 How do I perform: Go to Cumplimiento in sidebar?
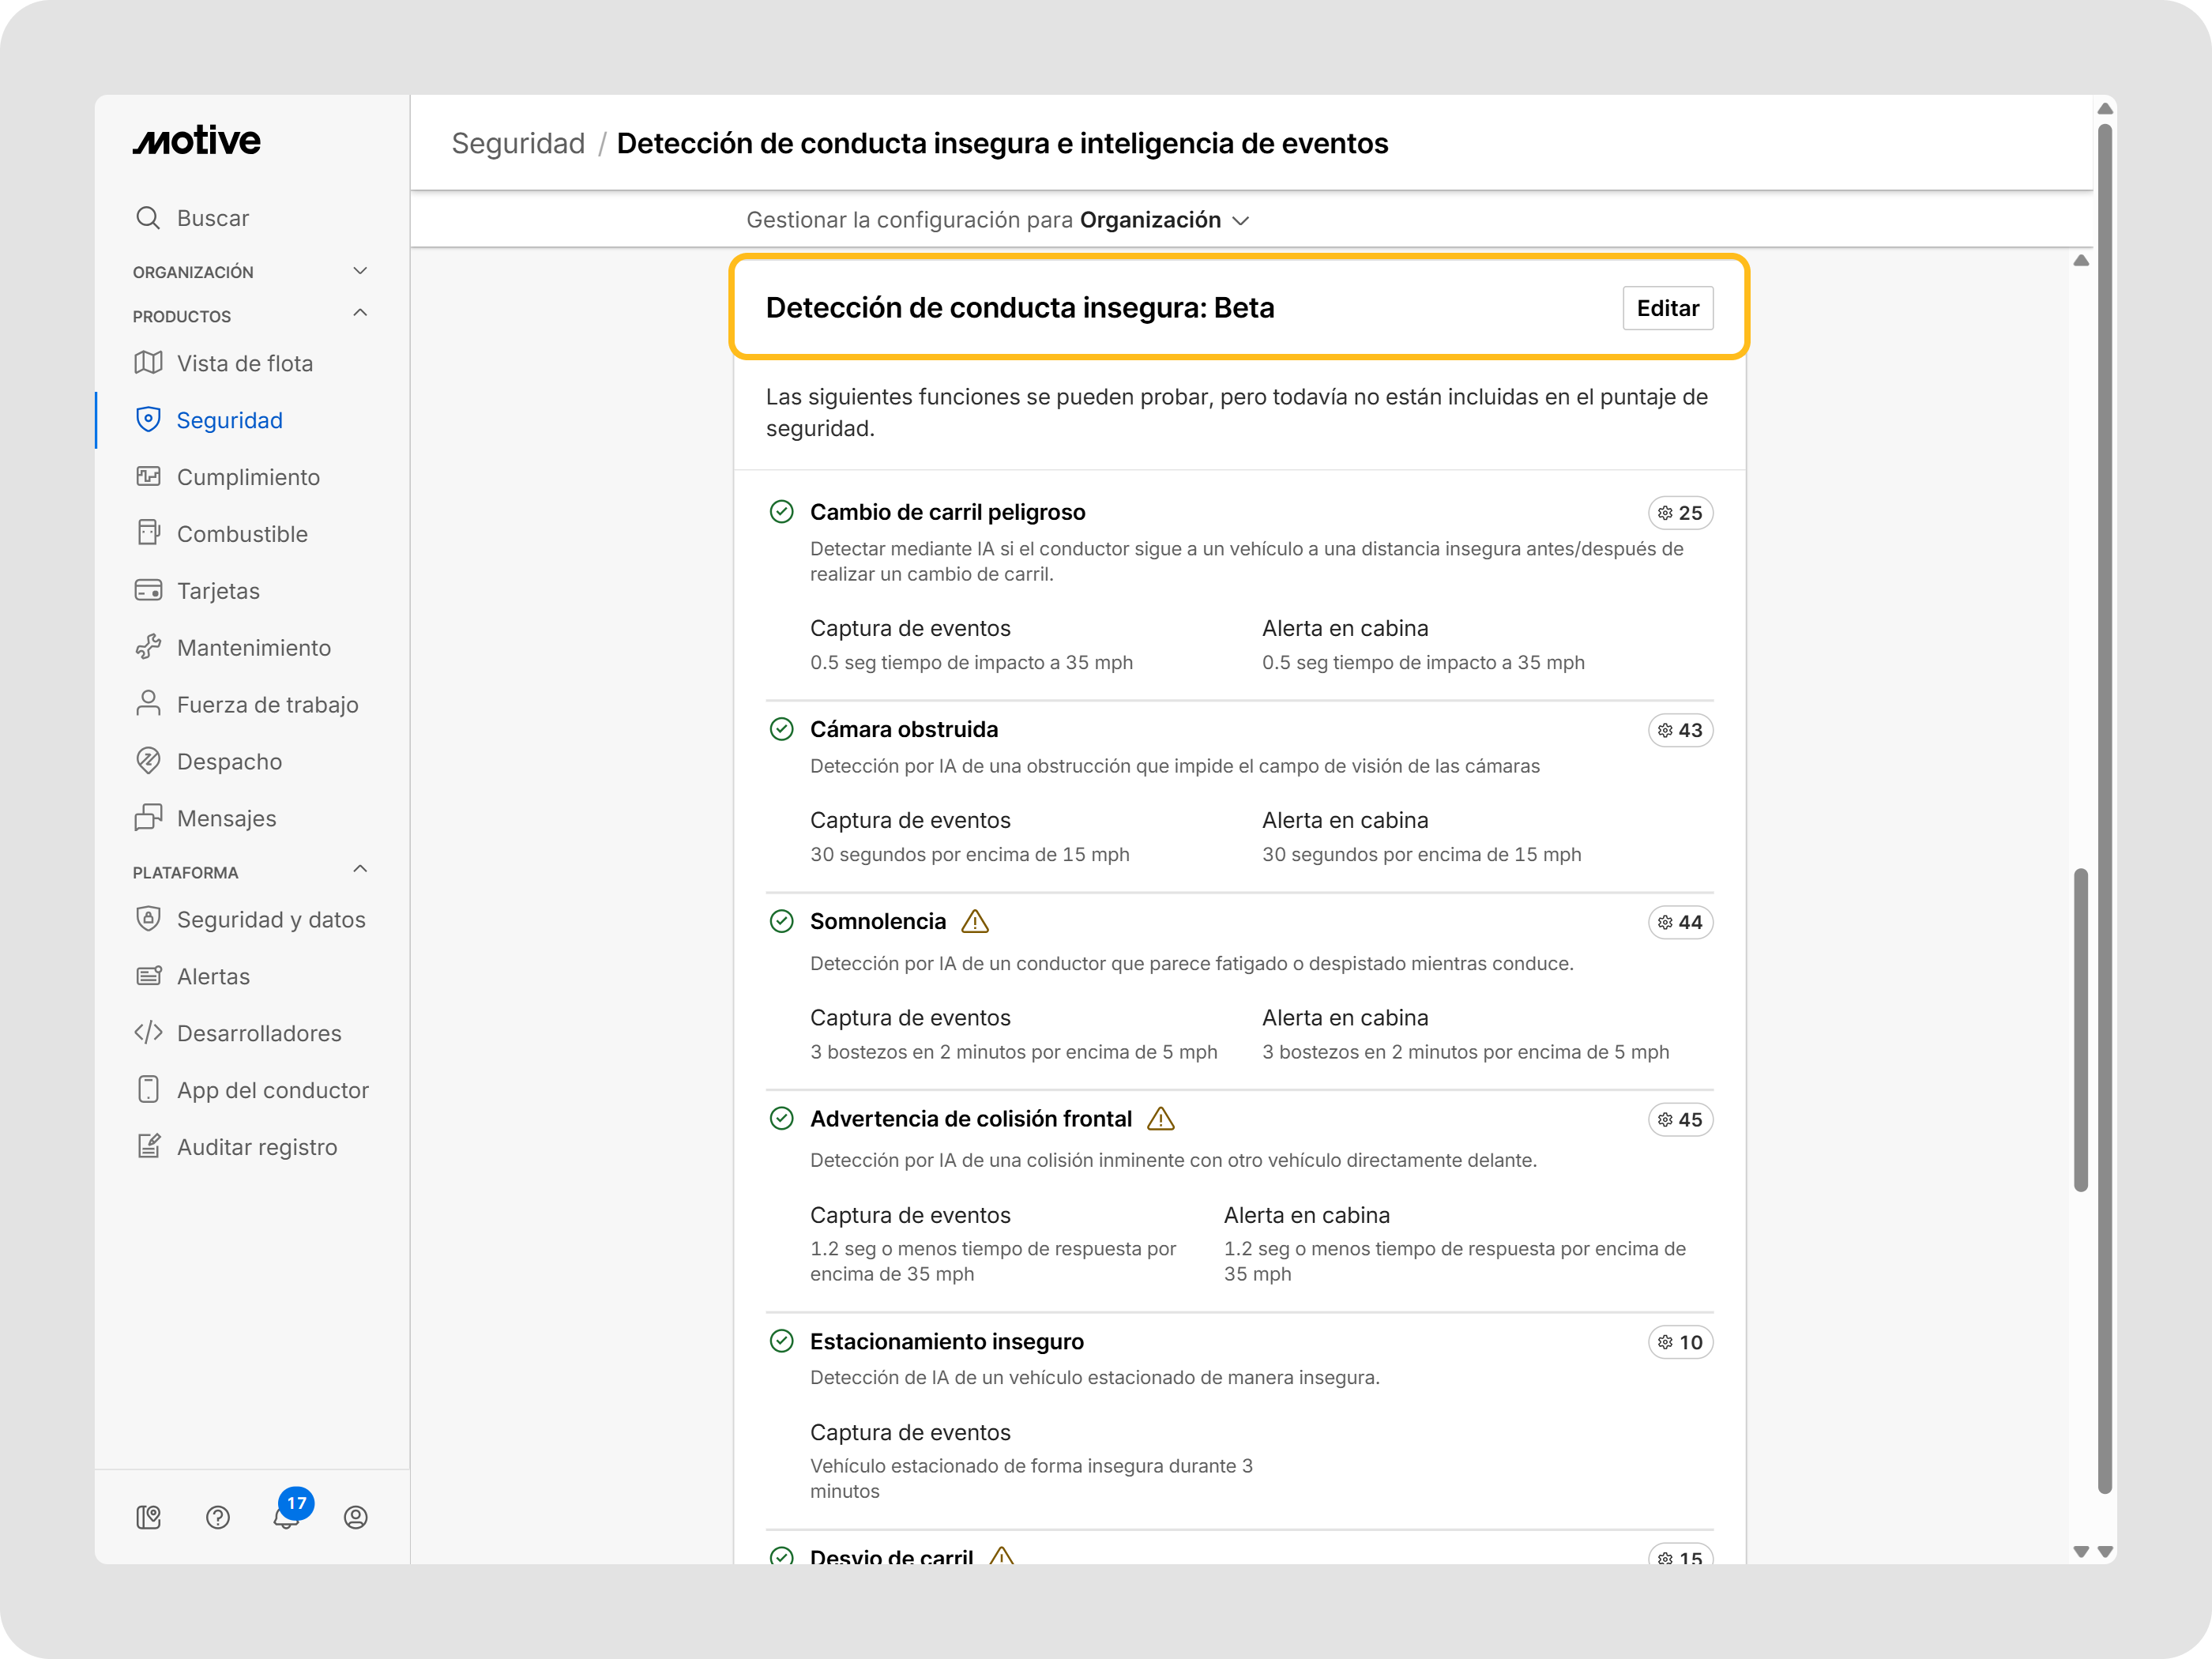[x=248, y=477]
